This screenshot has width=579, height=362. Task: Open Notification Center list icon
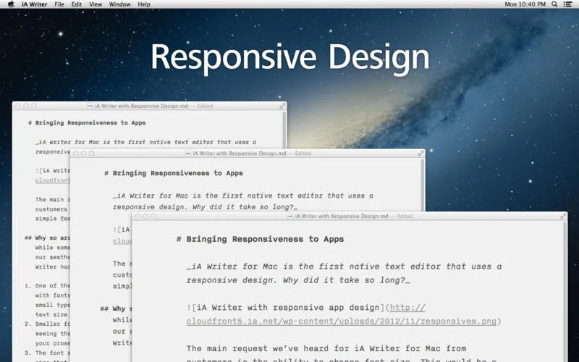tap(568, 4)
